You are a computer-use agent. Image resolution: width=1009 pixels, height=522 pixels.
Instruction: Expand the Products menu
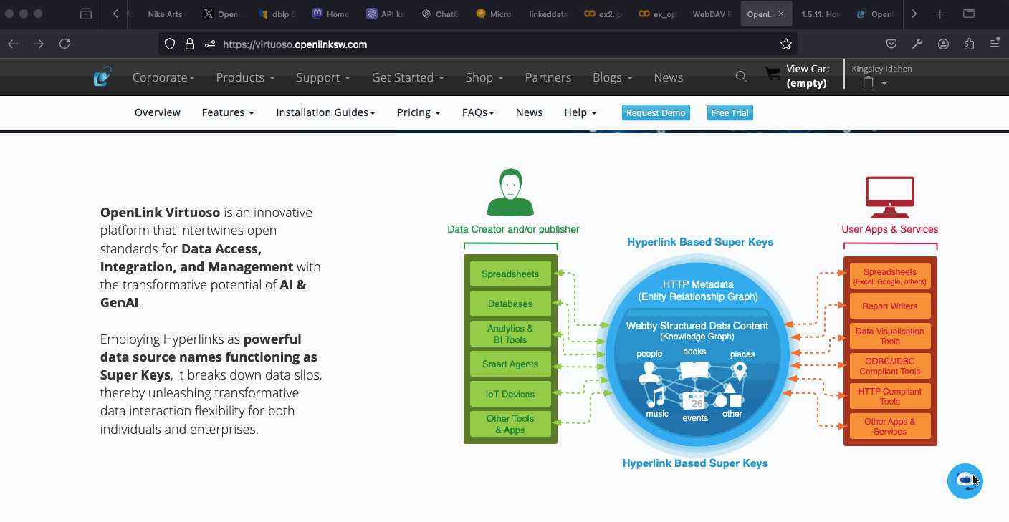coord(245,77)
